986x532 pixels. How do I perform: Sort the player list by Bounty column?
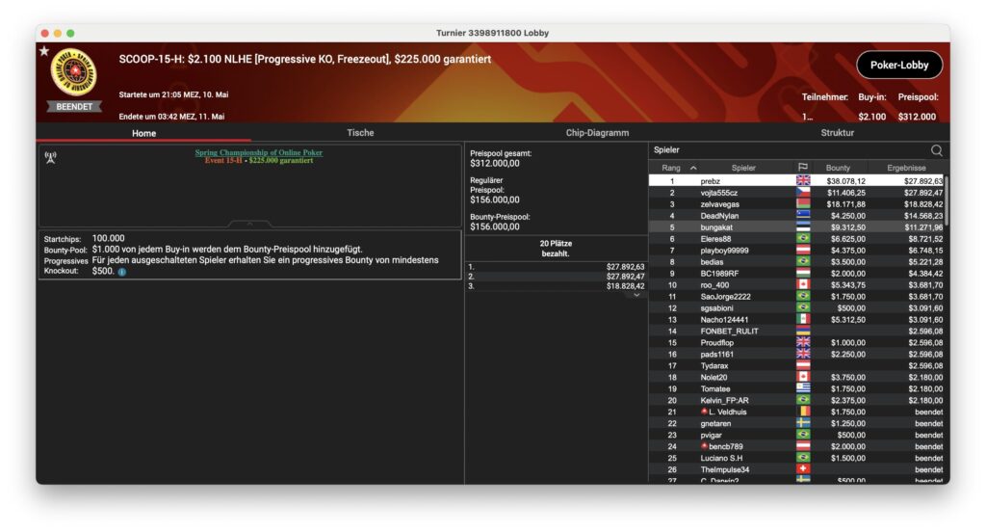(838, 168)
